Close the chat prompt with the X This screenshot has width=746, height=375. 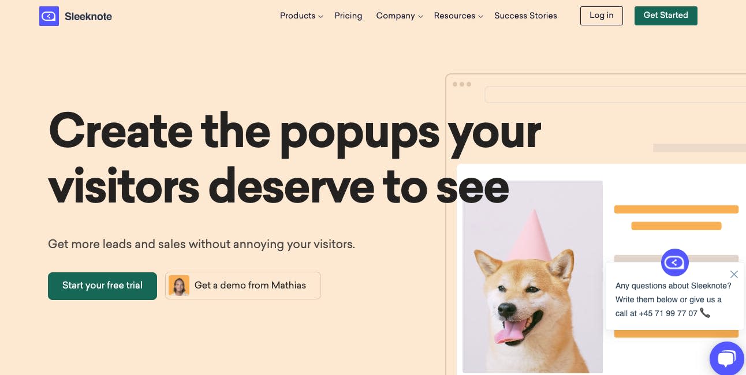(x=734, y=274)
